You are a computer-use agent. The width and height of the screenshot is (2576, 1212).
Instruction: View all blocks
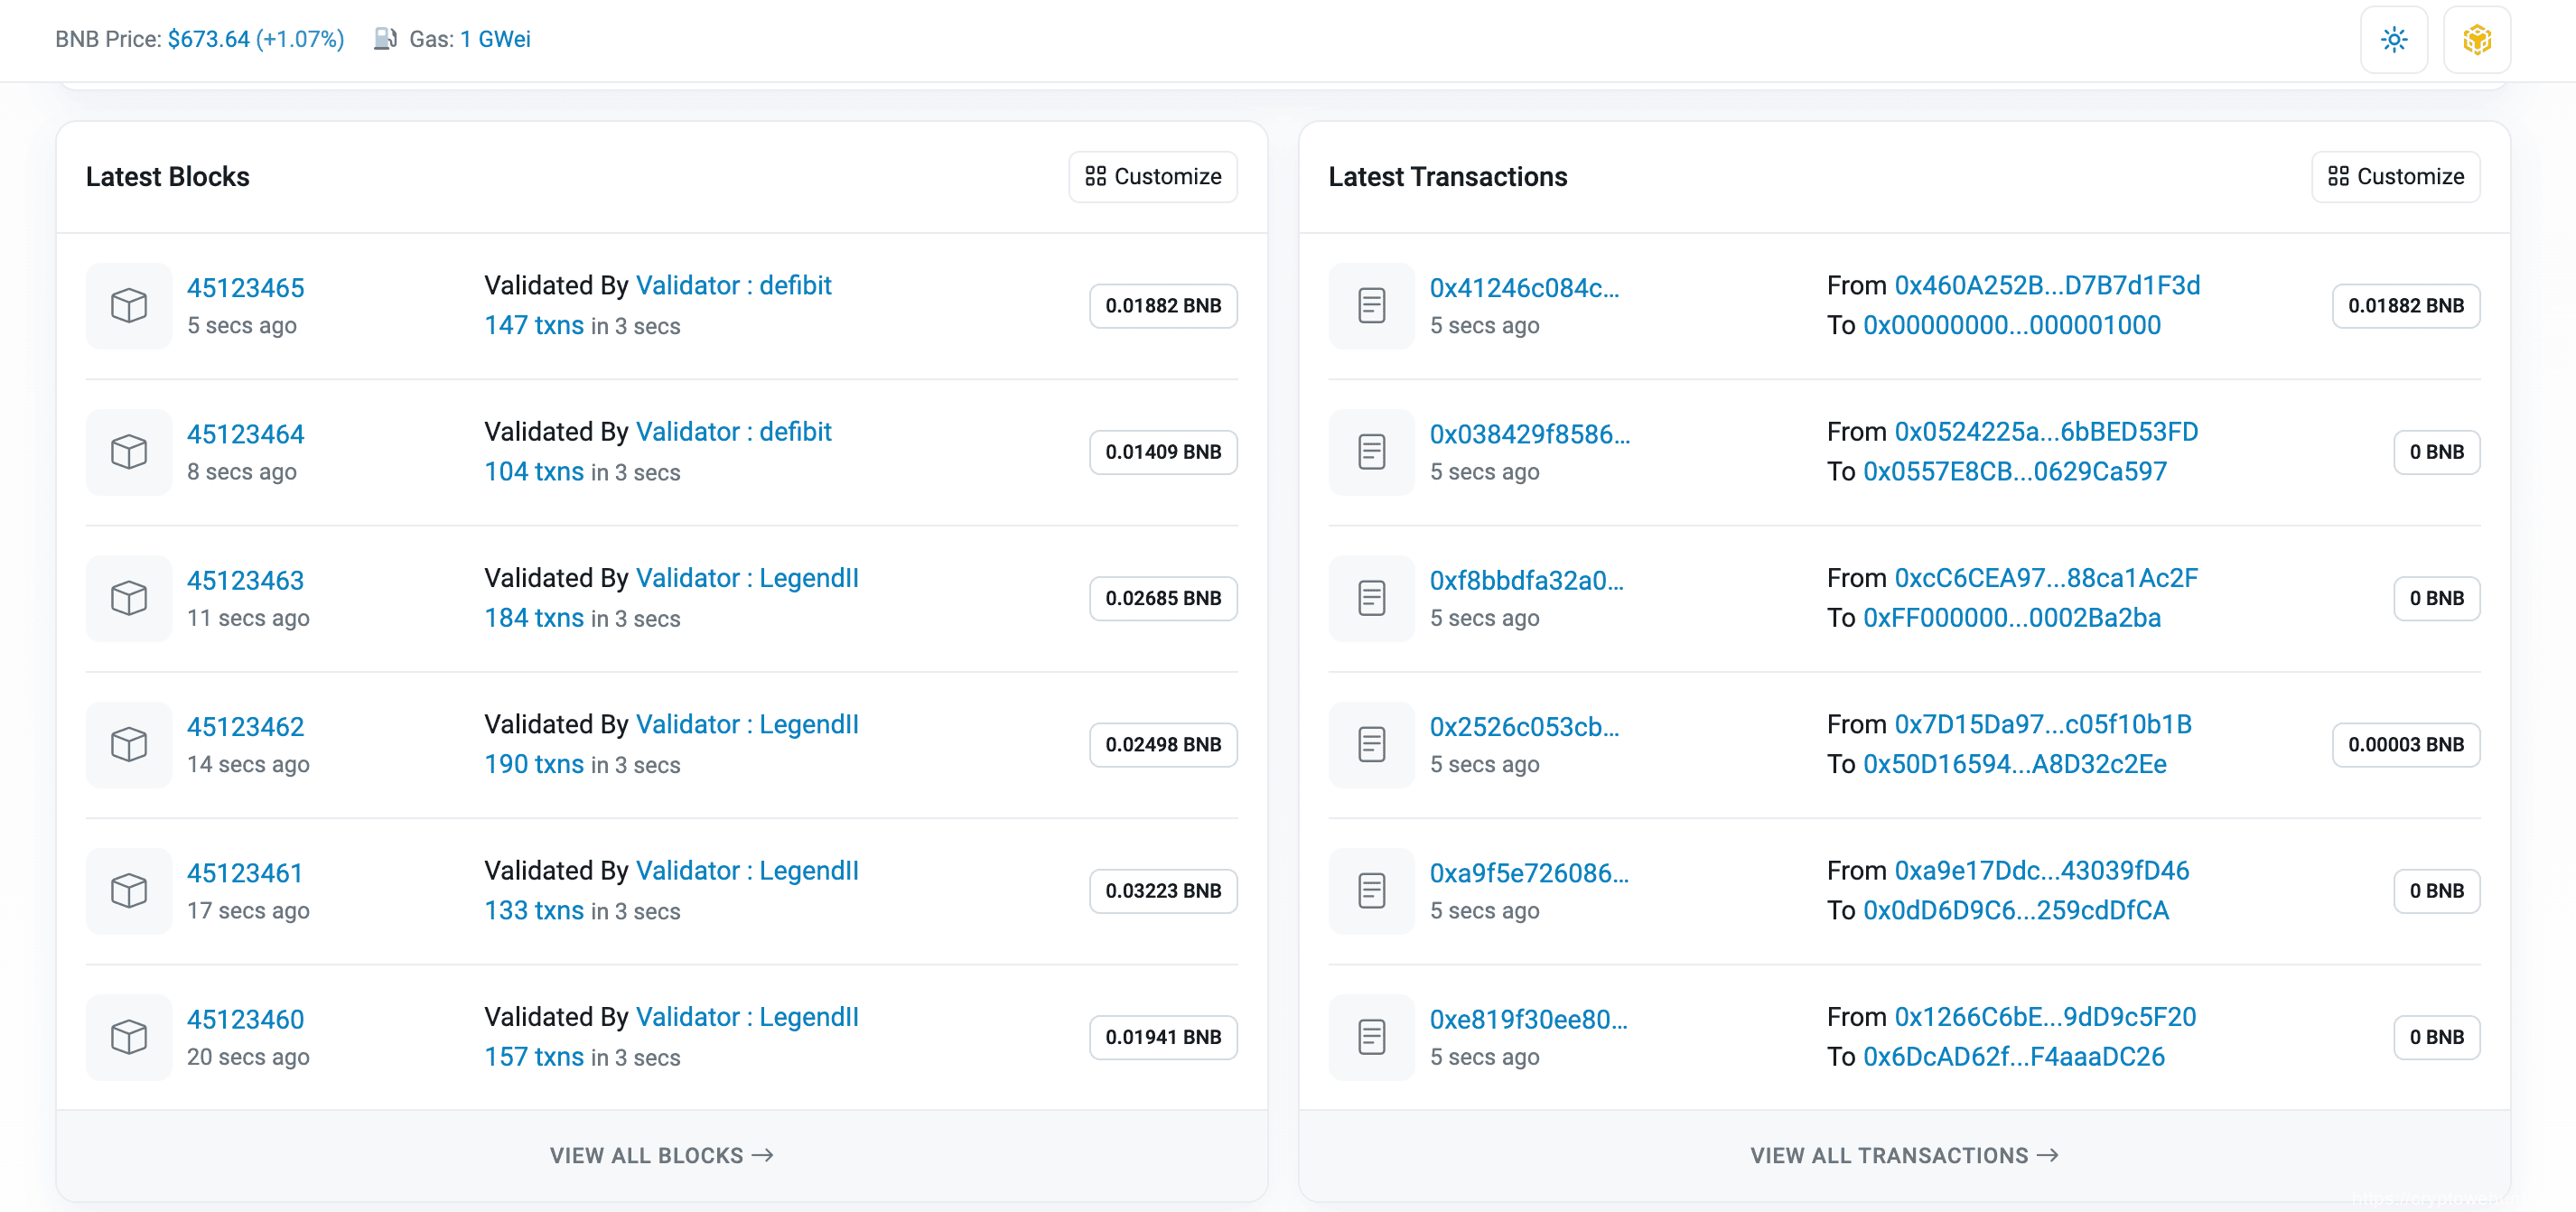(661, 1155)
